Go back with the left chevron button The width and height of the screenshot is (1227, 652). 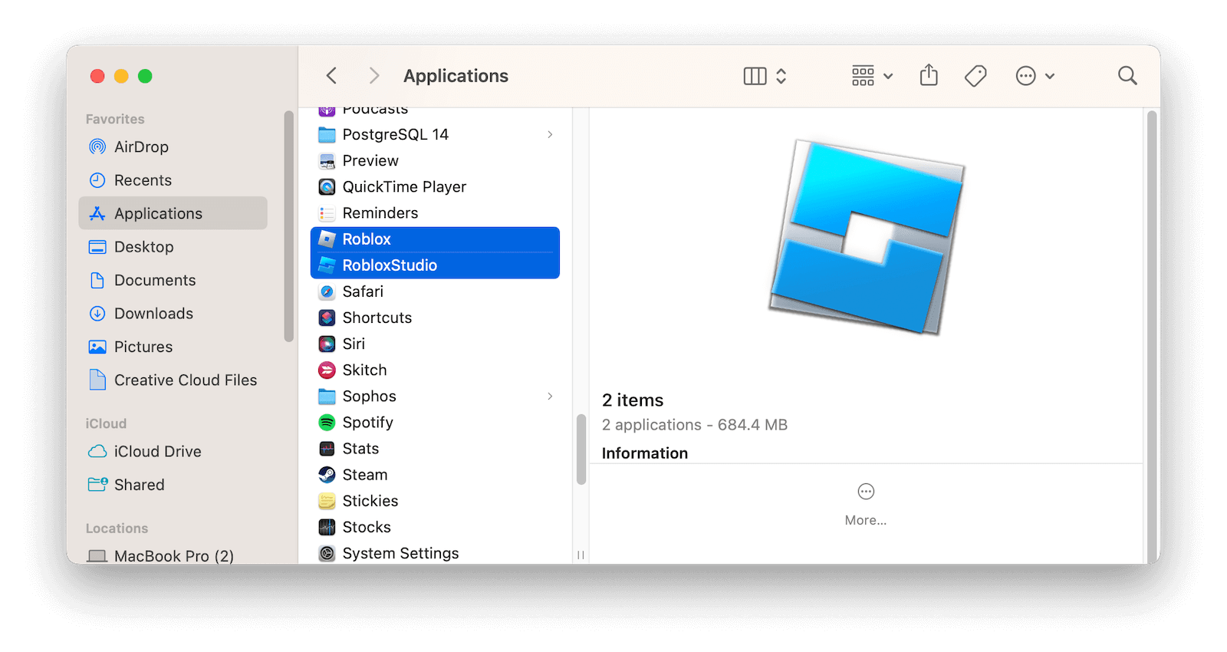click(331, 76)
